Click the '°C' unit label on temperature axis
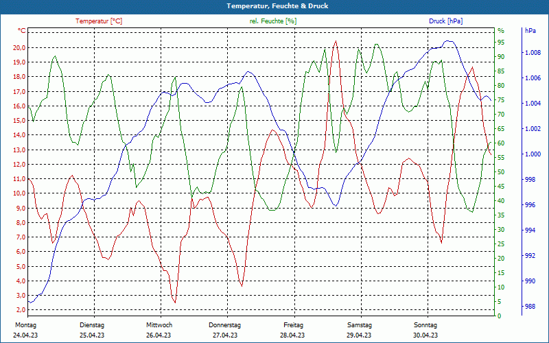The image size is (549, 343). tap(22, 31)
